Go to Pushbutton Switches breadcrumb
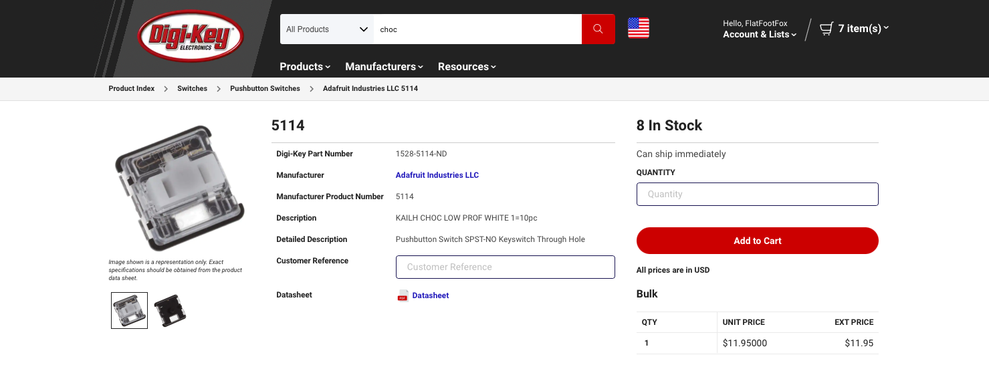The width and height of the screenshot is (989, 367). [x=265, y=88]
